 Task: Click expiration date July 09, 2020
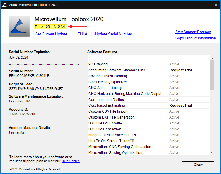19,58
